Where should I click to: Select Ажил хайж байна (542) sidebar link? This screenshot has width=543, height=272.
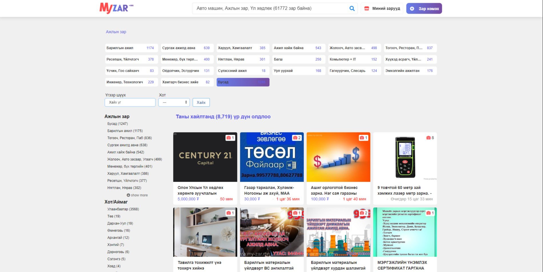pos(126,152)
